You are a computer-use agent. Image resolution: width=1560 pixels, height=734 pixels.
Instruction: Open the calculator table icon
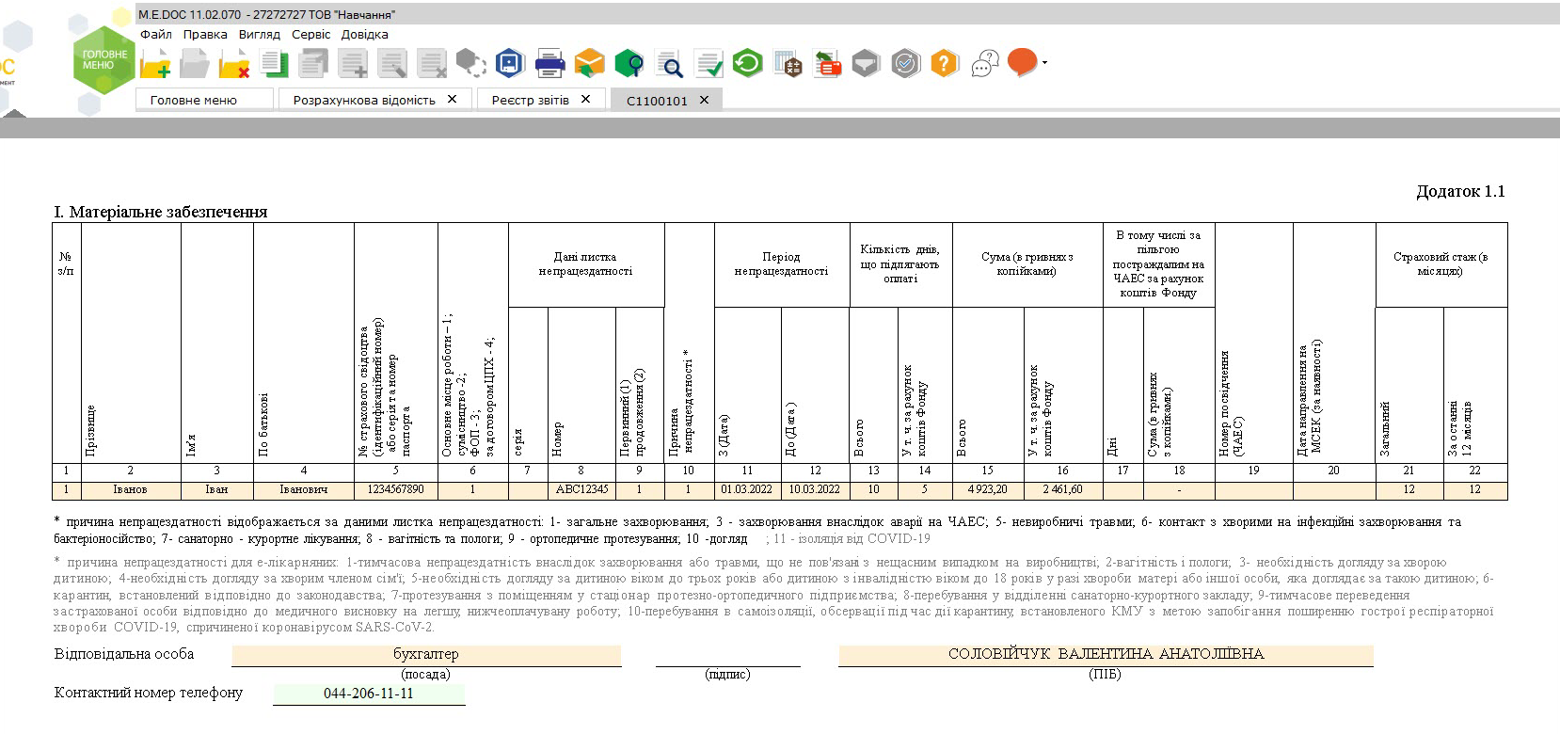[x=788, y=64]
